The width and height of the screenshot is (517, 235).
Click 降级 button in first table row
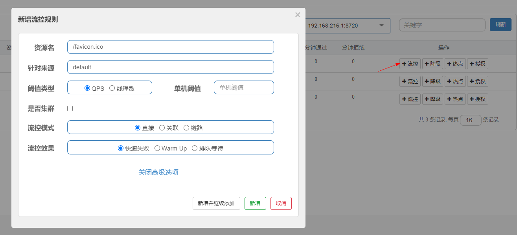tap(433, 64)
